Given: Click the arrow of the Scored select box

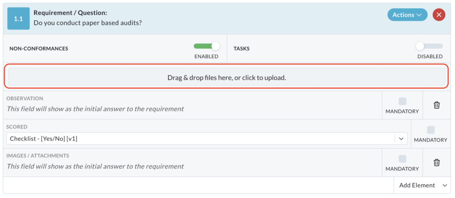Looking at the screenshot, I should tap(401, 139).
